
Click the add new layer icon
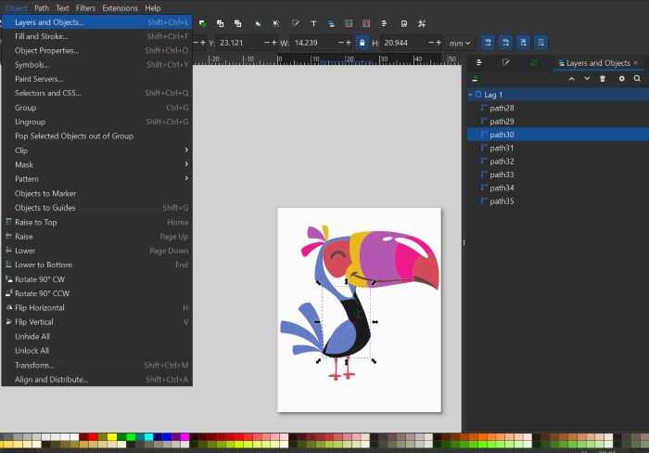(476, 79)
